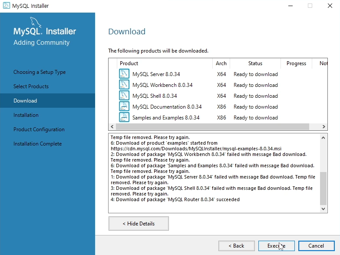Click the product list left scroll arrow

pyautogui.click(x=112, y=126)
